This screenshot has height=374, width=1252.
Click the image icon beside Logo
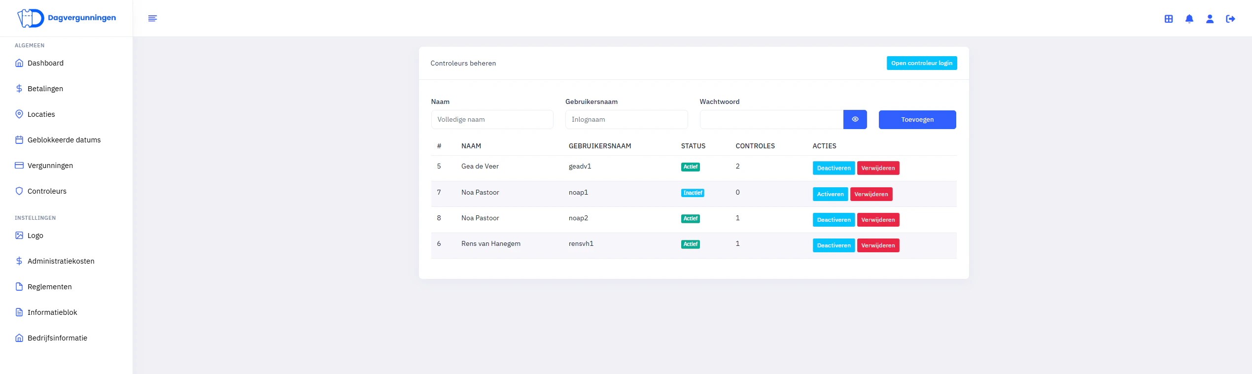click(x=19, y=236)
